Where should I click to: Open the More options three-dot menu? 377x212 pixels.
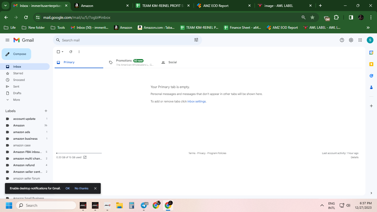[79, 52]
